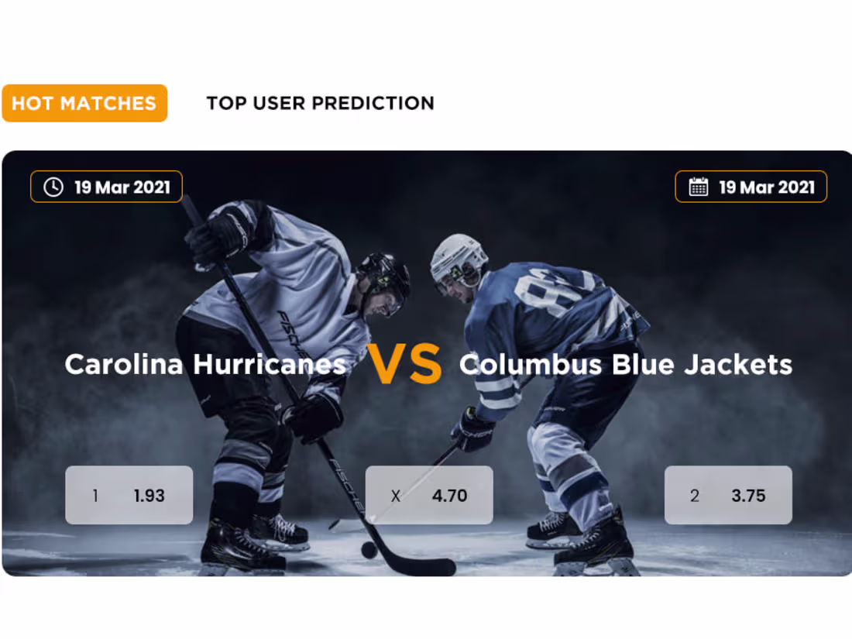Viewport: 852px width, 639px height.
Task: Click the white helmet of blue-jersey player
Action: tap(458, 256)
